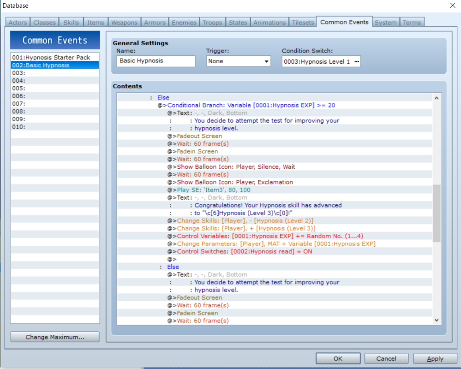This screenshot has width=461, height=369.
Task: Select common event 002:Basic Hypnosis
Action: pos(55,65)
